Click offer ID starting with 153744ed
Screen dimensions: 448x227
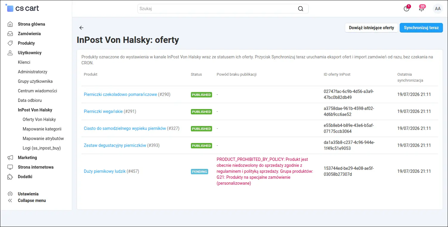(x=349, y=171)
